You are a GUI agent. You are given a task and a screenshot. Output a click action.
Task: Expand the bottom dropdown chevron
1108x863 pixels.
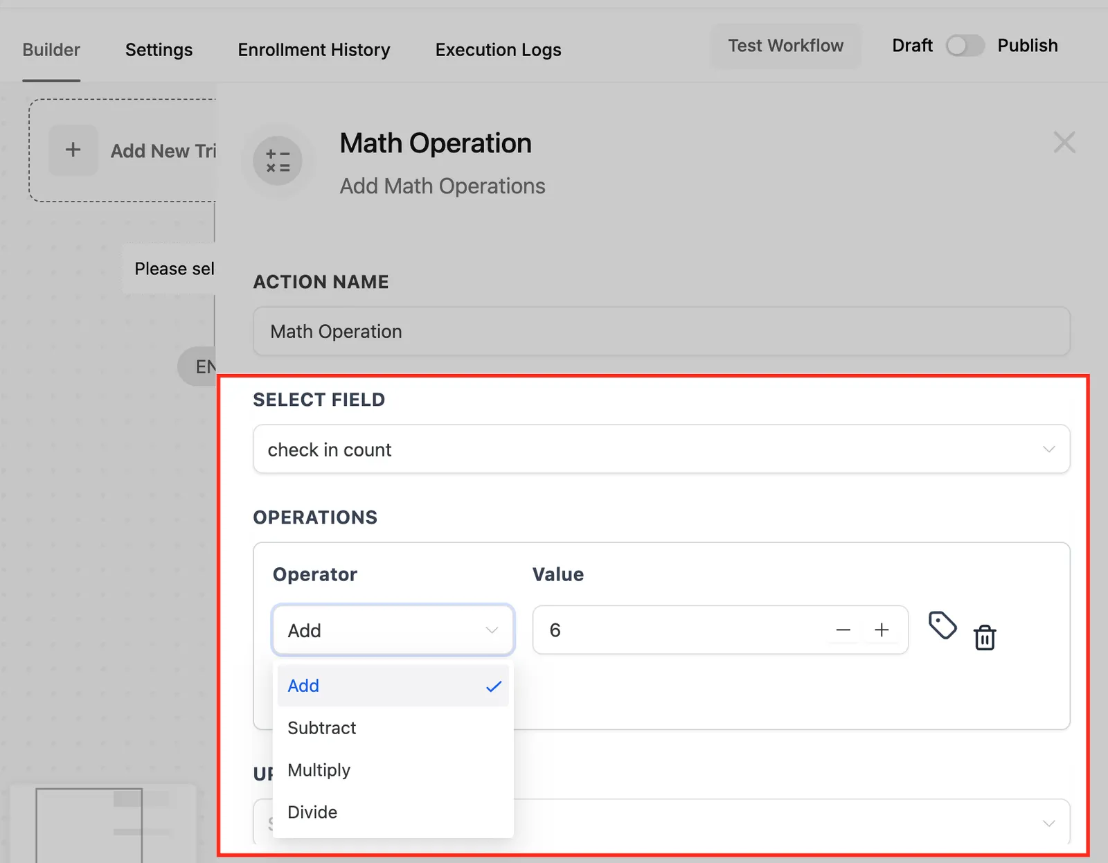click(1048, 823)
